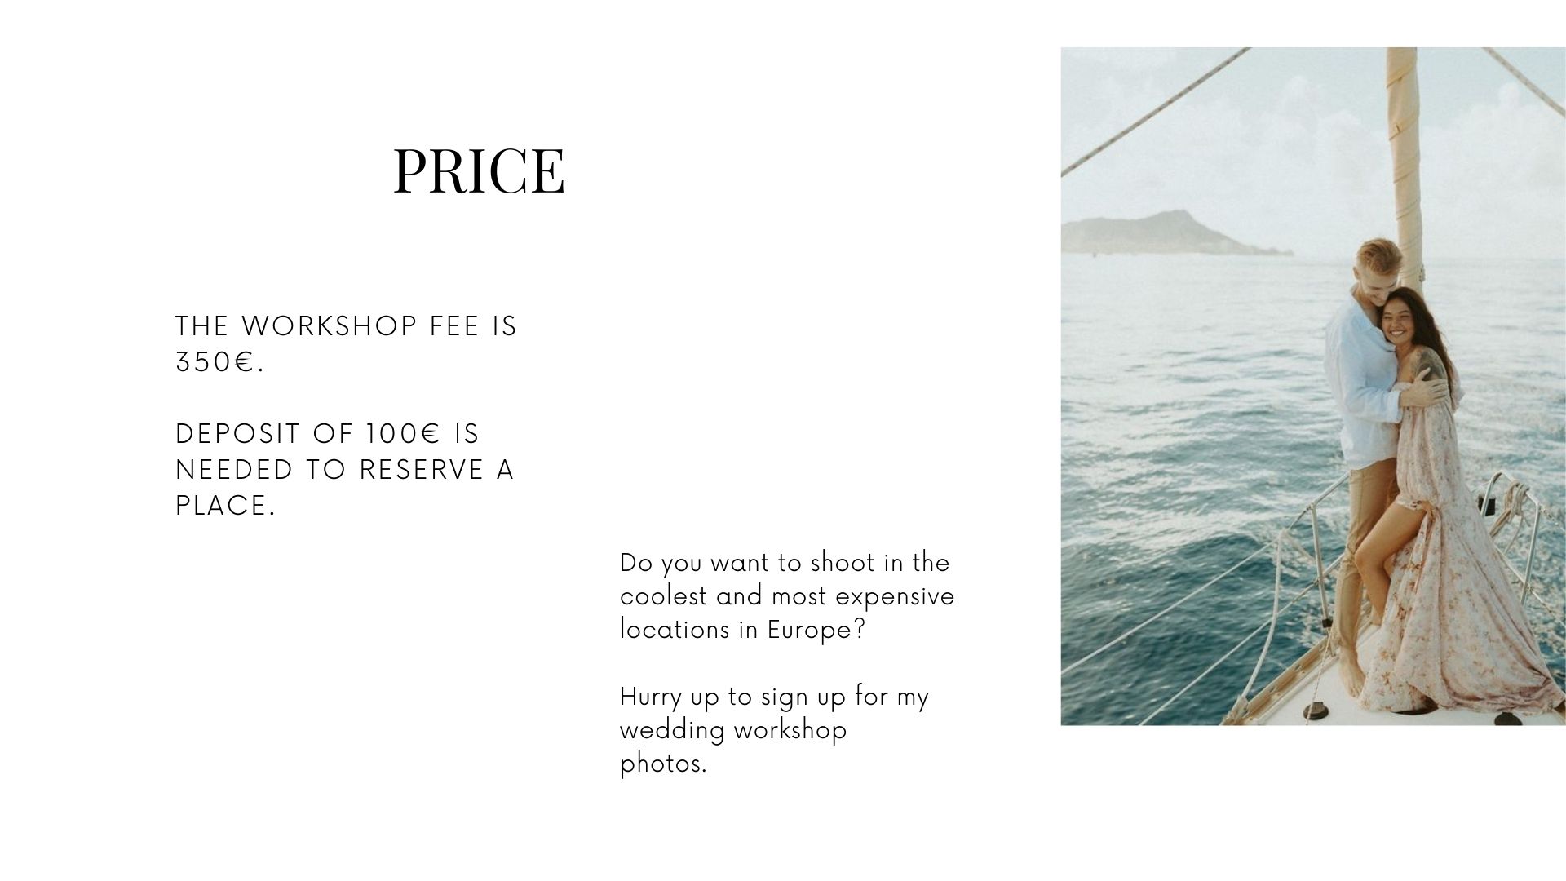This screenshot has width=1566, height=881.
Task: Click the 'needed to reserve a' line
Action: 345,470
